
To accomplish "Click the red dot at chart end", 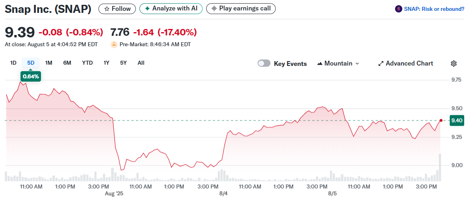I will pyautogui.click(x=441, y=120).
